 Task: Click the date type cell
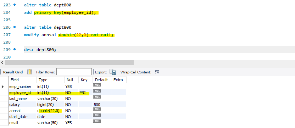(50, 117)
